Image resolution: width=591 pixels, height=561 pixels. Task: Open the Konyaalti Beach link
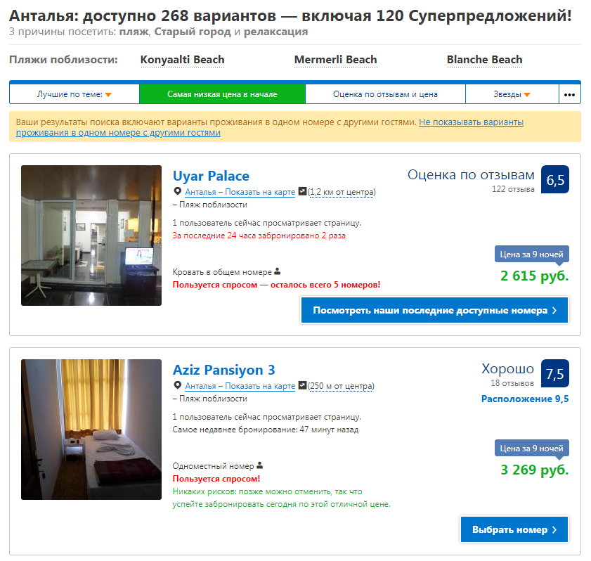click(183, 60)
